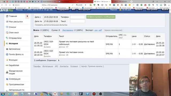Image resolution: width=171 pixels, height=96 pixels.
Task: Click the browser reload icon
Action: coord(10,5)
